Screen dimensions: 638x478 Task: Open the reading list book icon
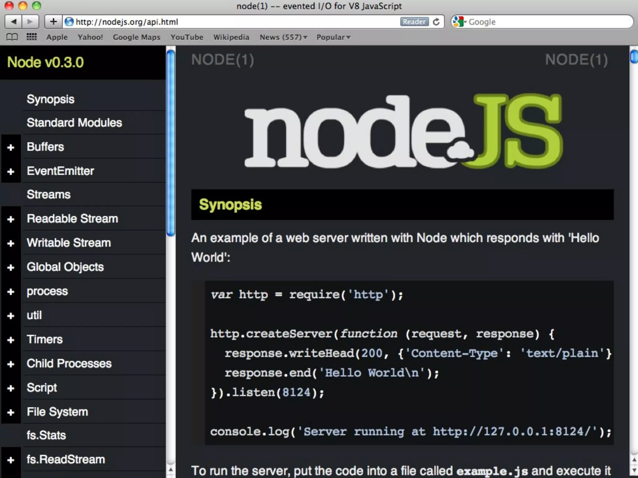12,37
